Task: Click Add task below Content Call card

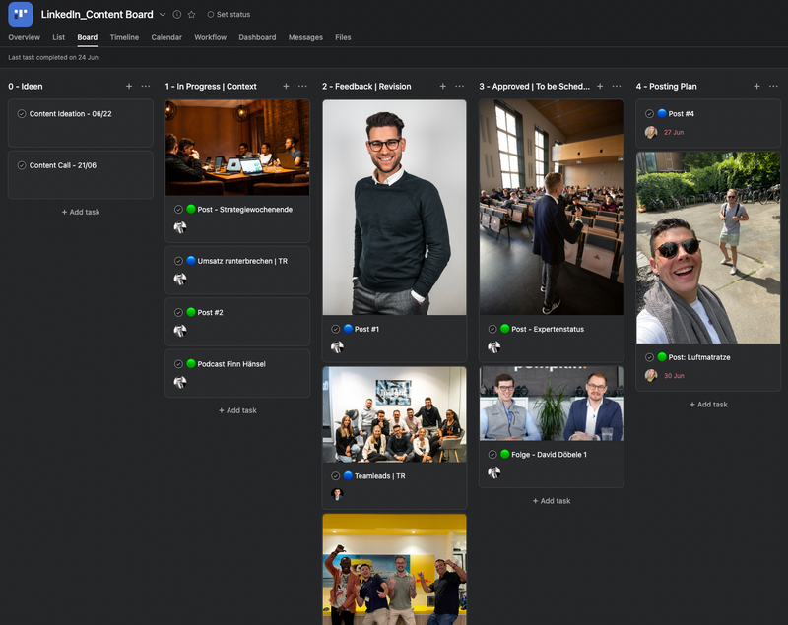Action: coord(81,212)
